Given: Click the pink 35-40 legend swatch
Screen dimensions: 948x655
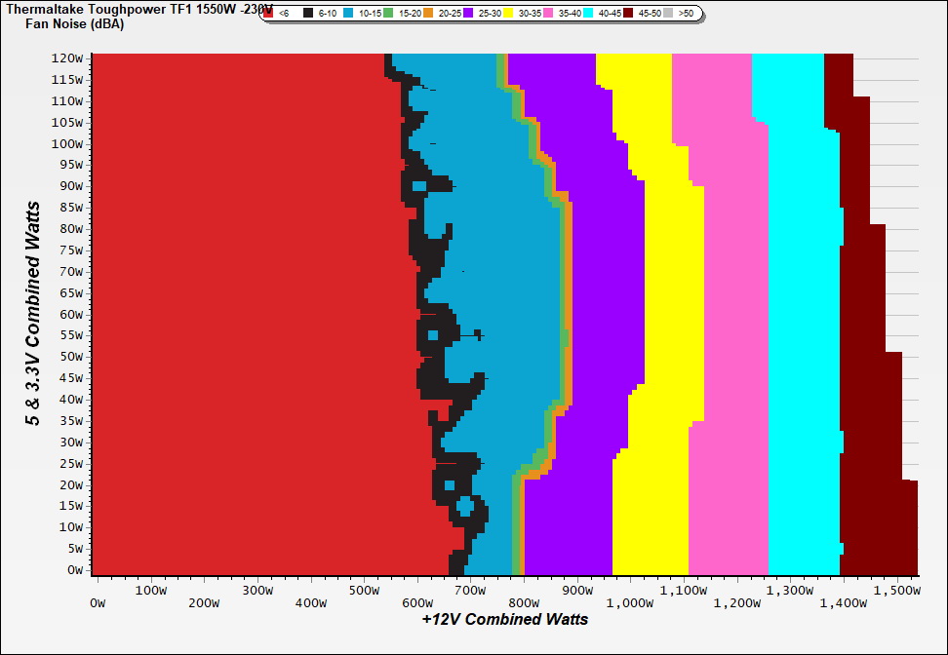Looking at the screenshot, I should [x=549, y=14].
